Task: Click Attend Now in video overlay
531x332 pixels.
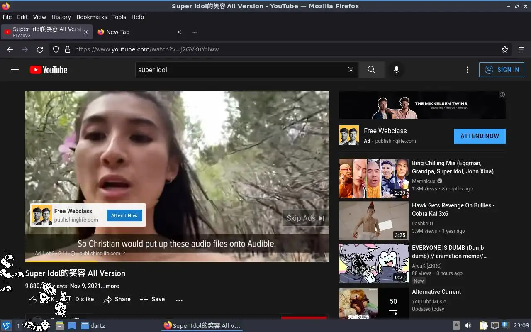Action: click(124, 215)
